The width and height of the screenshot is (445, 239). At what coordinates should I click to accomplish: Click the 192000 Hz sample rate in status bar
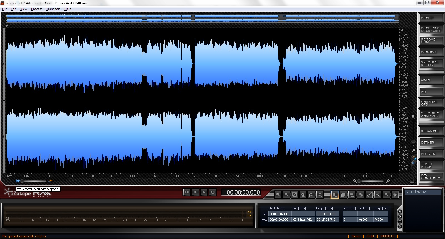(387, 236)
